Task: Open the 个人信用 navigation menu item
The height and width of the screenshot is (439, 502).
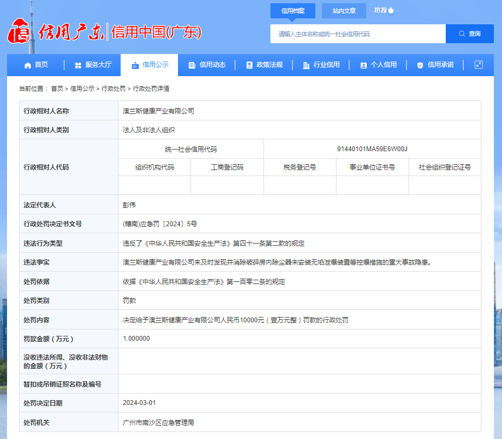Action: click(x=378, y=65)
